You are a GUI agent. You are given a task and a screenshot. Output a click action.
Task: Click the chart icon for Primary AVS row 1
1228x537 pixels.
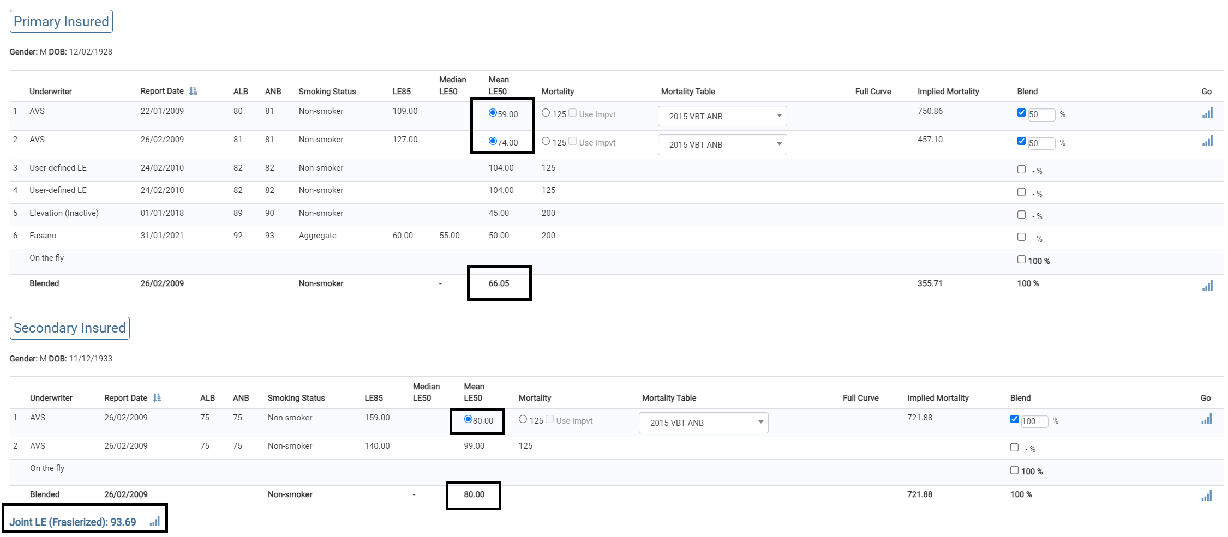[1207, 113]
